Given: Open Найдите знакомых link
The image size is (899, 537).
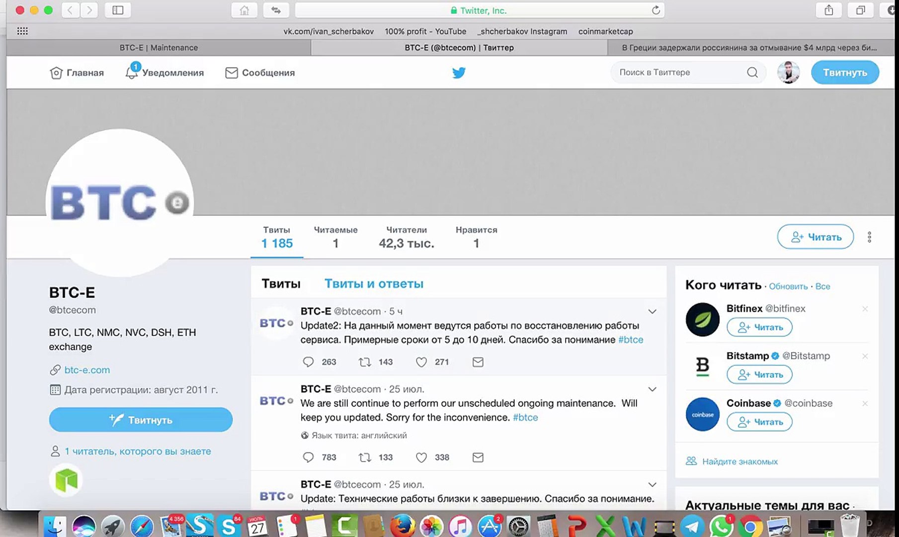Looking at the screenshot, I should [740, 461].
